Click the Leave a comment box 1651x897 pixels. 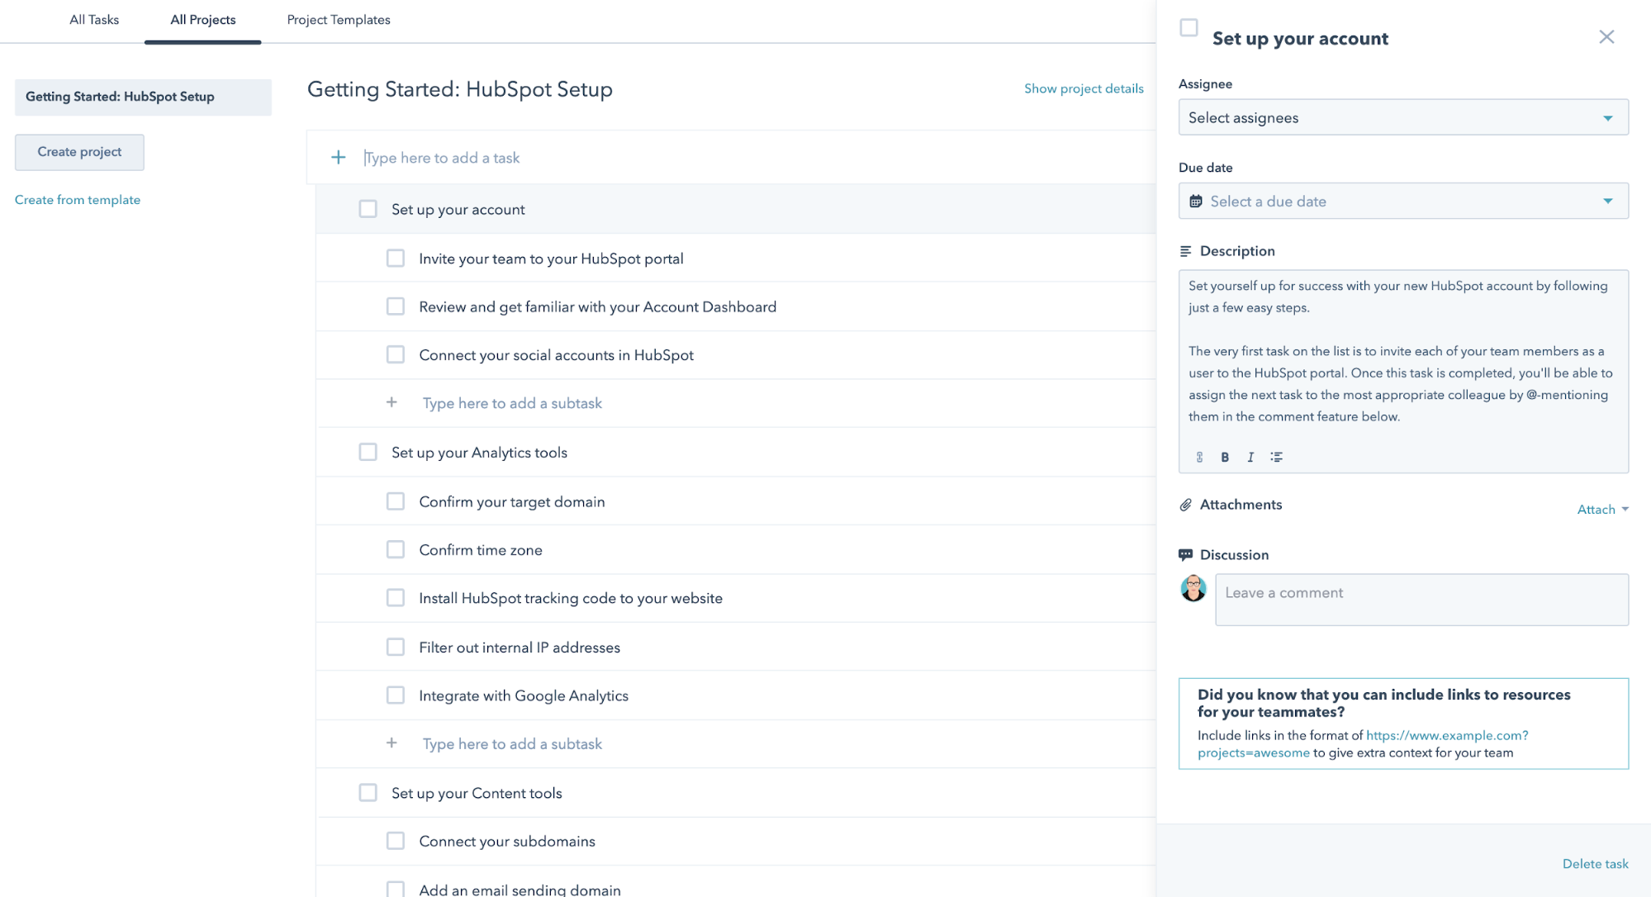(x=1421, y=600)
